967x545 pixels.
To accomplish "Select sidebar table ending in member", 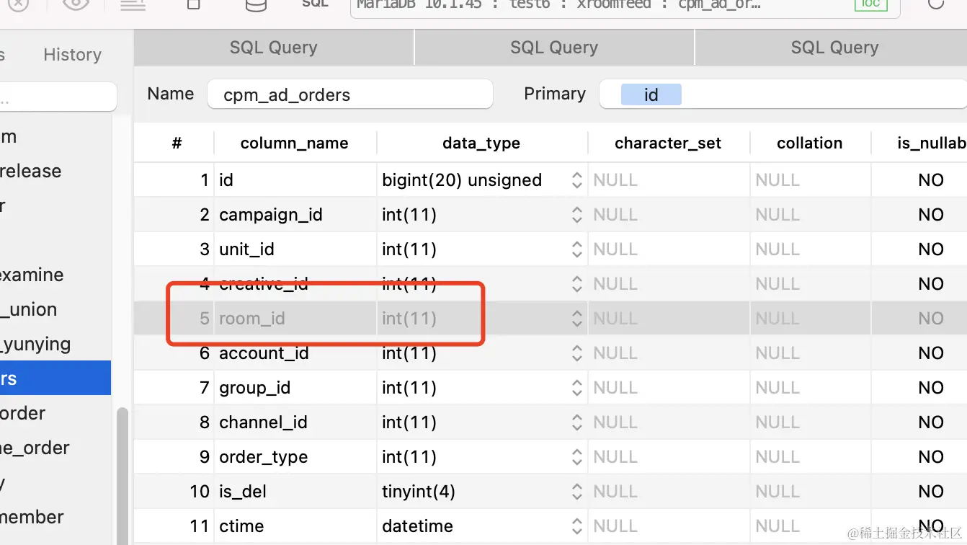I will pos(55,518).
